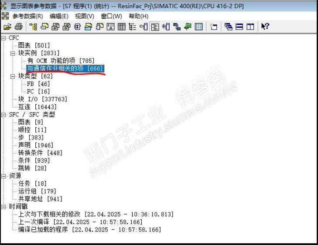The width and height of the screenshot is (318, 245).
Task: Click the yellow tree hierarchy toolbar icon
Action: point(33,27)
